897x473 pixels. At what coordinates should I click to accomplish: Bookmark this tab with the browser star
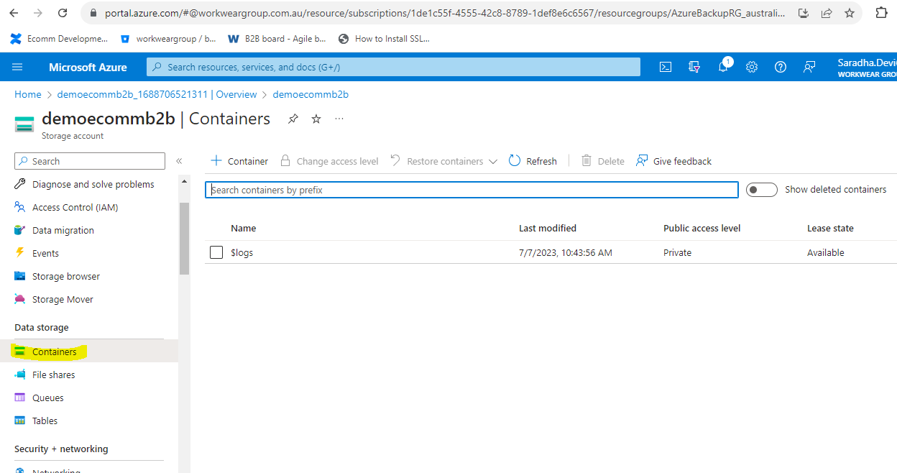click(x=850, y=13)
